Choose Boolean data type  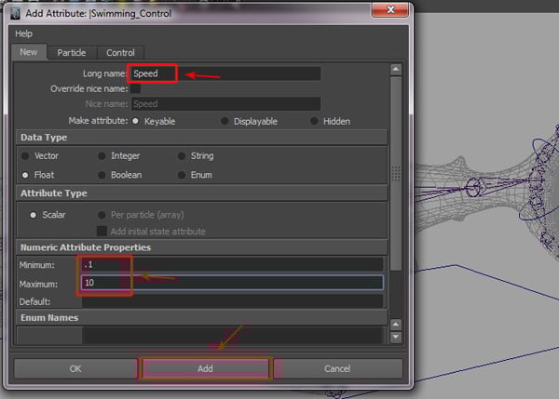click(x=102, y=175)
